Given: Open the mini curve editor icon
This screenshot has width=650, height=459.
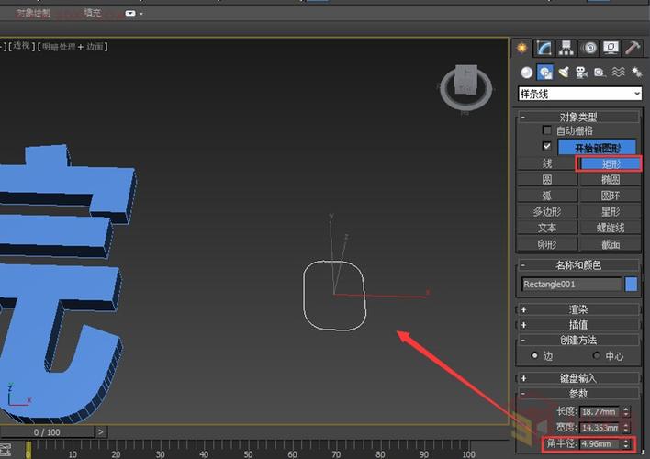Looking at the screenshot, I should pyautogui.click(x=6, y=450).
